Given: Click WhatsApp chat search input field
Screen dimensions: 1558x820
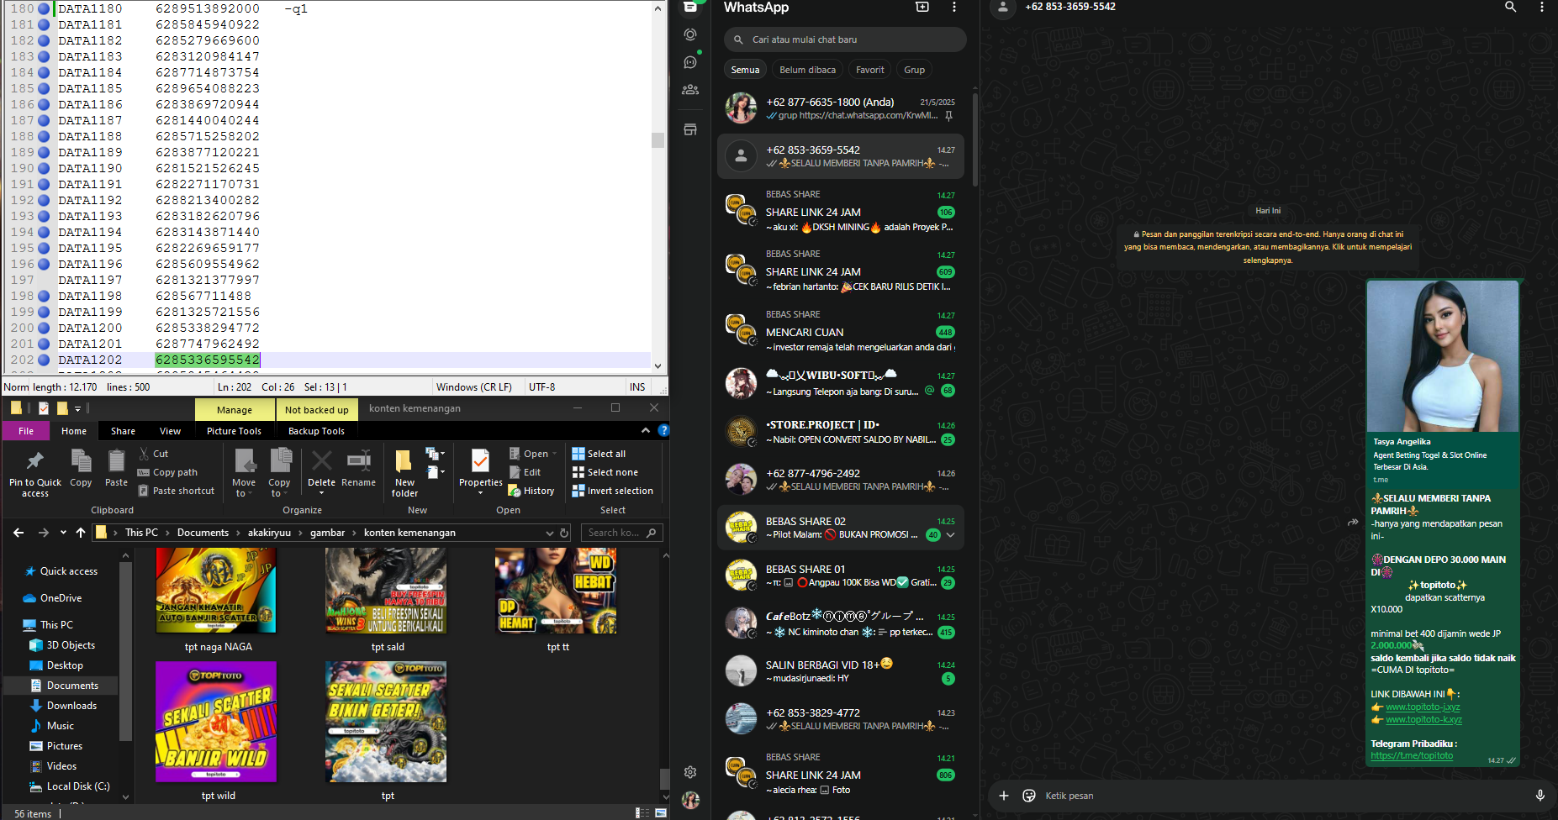Looking at the screenshot, I should (x=845, y=39).
